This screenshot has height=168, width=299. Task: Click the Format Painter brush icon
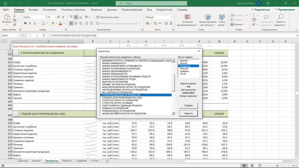pos(14,25)
